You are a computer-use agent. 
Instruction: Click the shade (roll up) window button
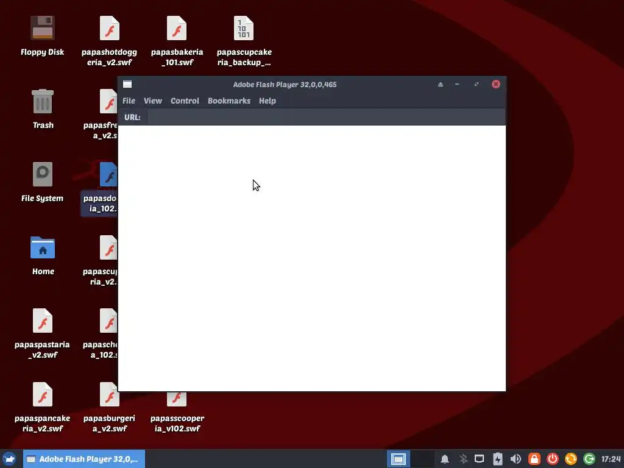coord(440,84)
